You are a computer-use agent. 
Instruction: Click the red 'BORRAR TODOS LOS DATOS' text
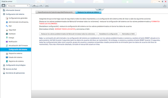pyautogui.click(x=65, y=29)
